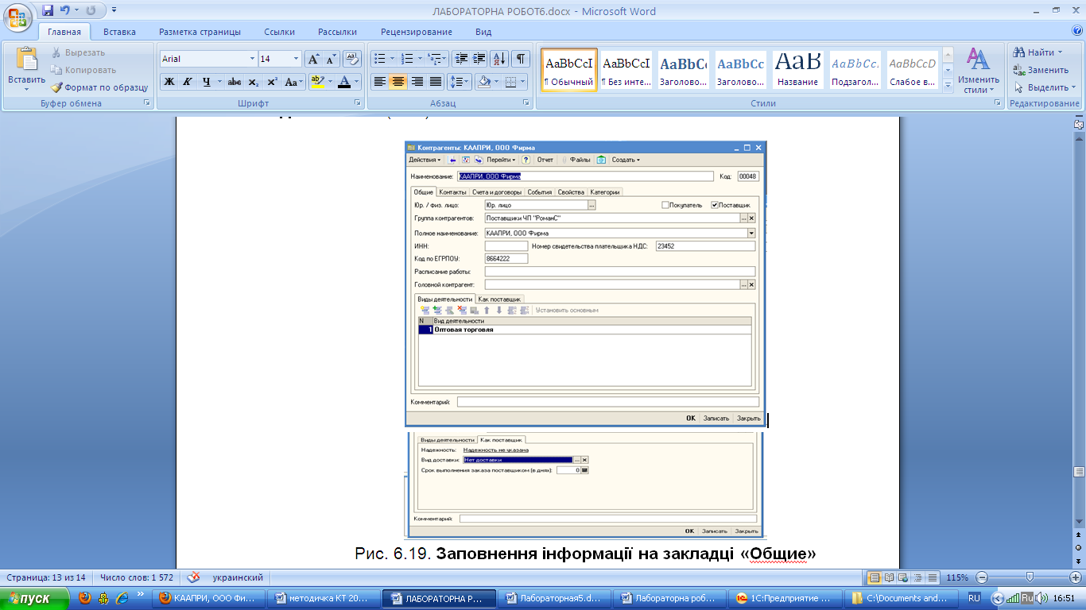Screen dimensions: 1086x610
Task: Click the Вставить clipboard icon
Action: [27, 60]
